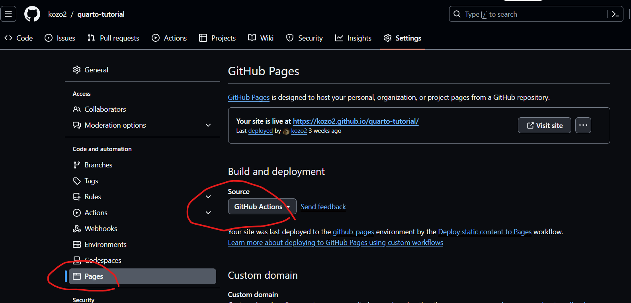Select Codespaces in the settings sidebar
This screenshot has height=303, width=631.
143,260
